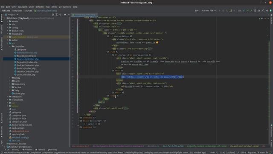Open the File menu
Viewport: 273px width, 154px height.
3,7
